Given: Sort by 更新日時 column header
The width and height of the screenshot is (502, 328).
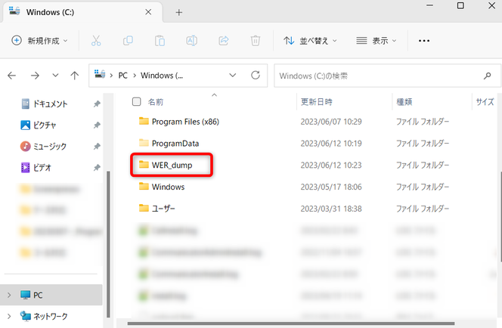Looking at the screenshot, I should (x=316, y=102).
